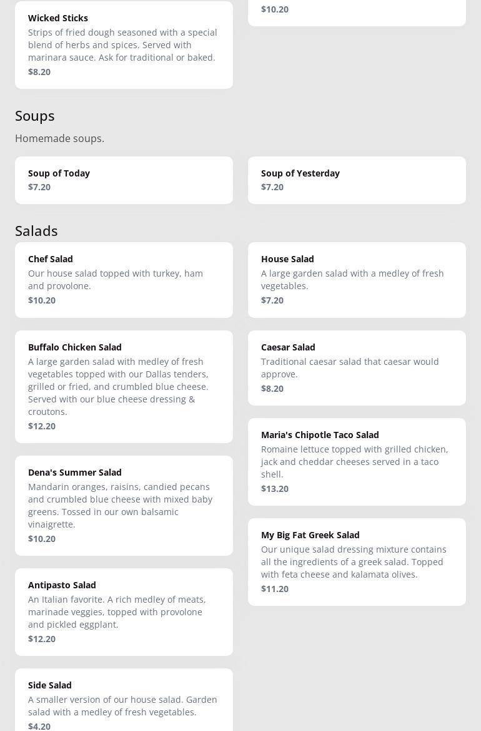
Task: Select Soup of Today item
Action: point(124,180)
